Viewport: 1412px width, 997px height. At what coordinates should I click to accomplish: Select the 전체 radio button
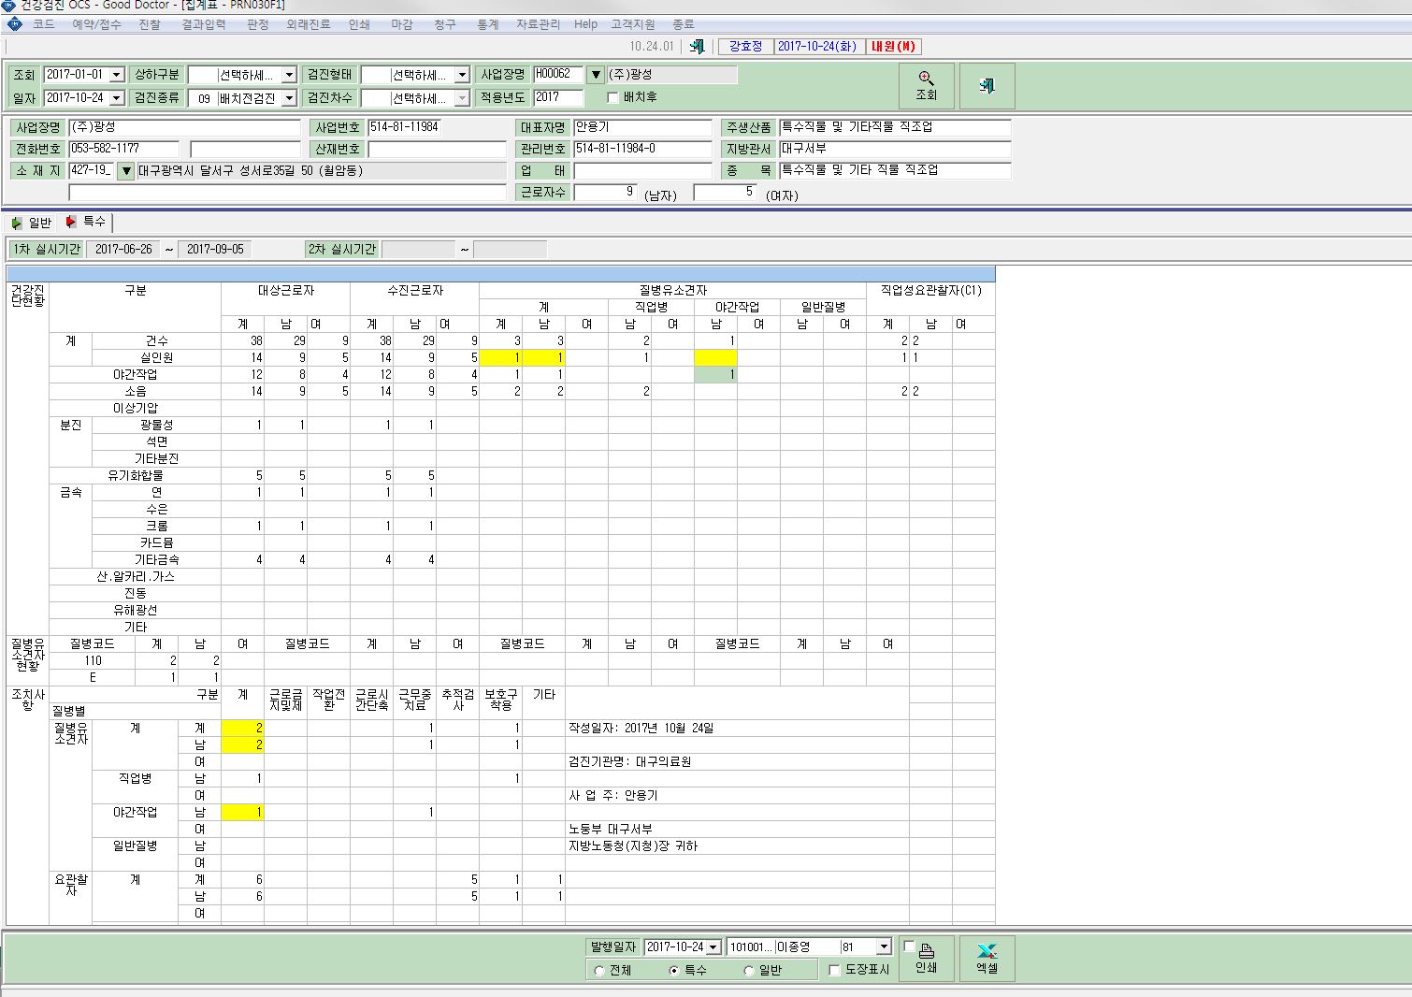pos(599,971)
